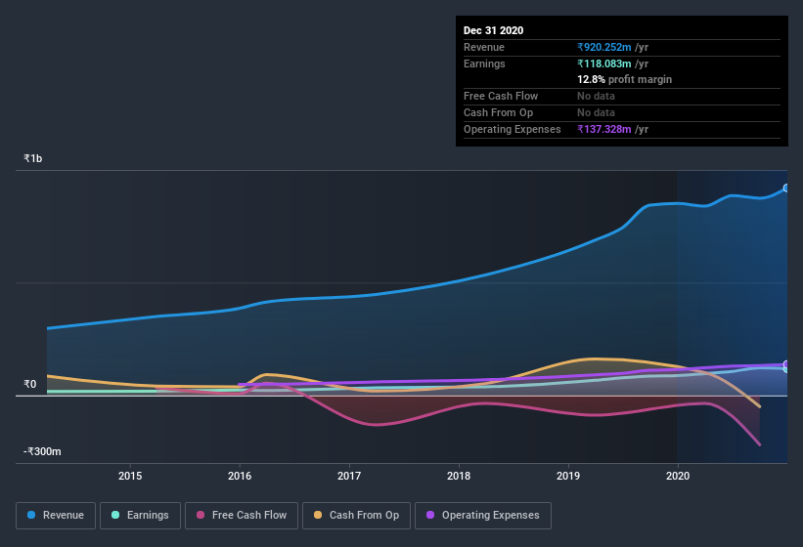Click the orange Cash From Op legend dot
The height and width of the screenshot is (547, 803).
pos(319,515)
